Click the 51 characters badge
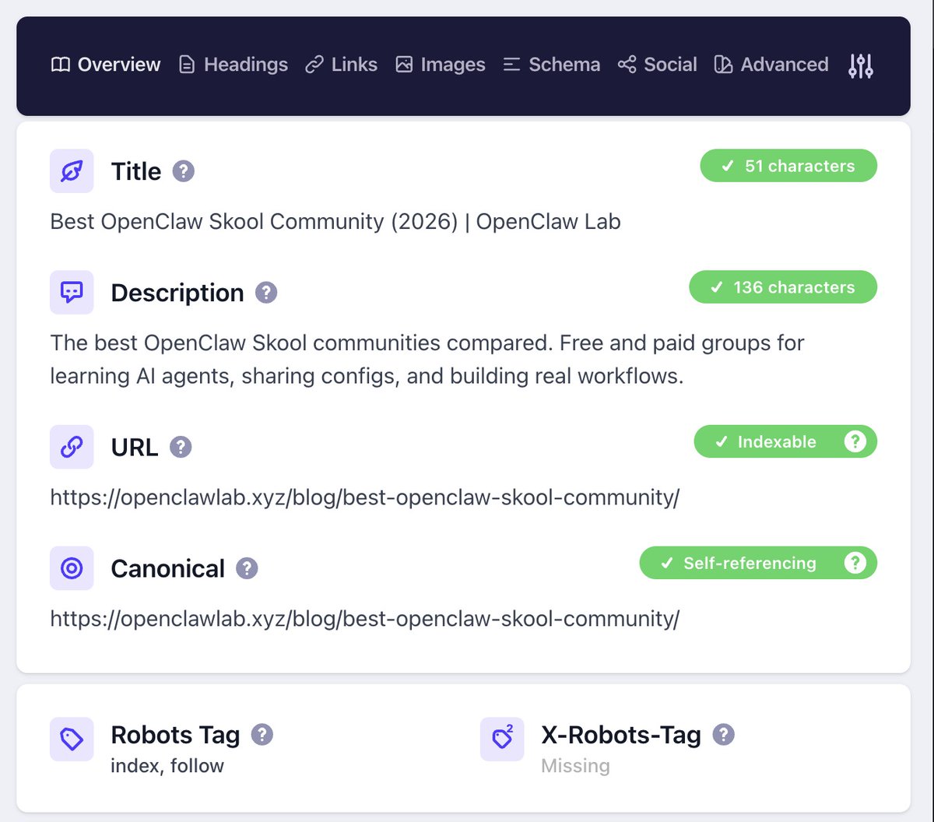Image resolution: width=934 pixels, height=822 pixels. click(788, 166)
